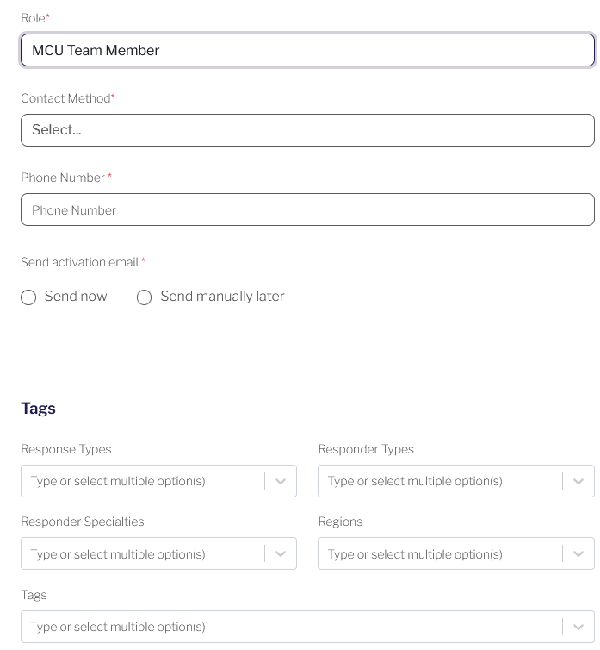
Task: Click the Role field showing MCU Team Member
Action: coord(307,50)
